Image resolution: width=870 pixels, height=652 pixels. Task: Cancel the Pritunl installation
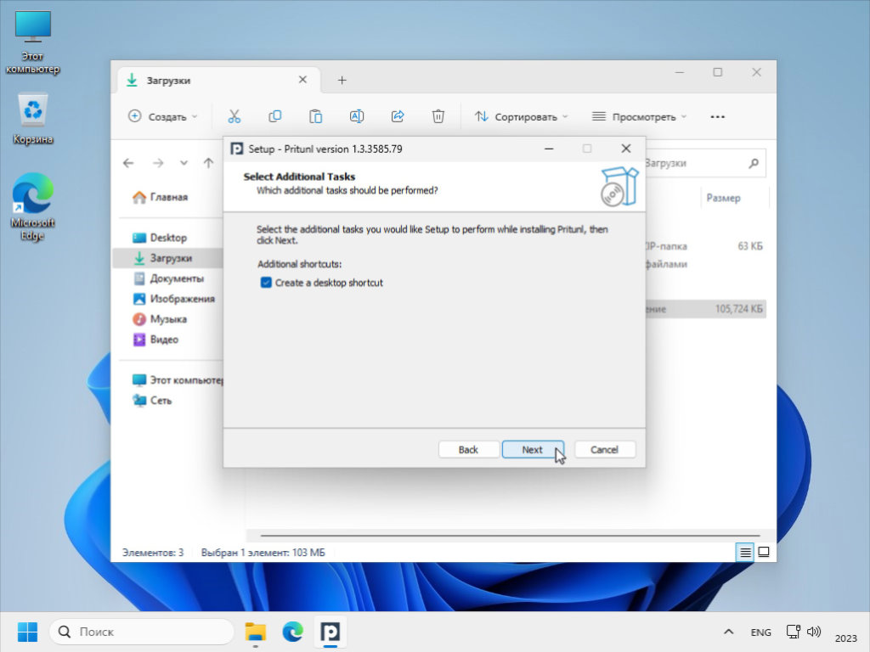604,450
